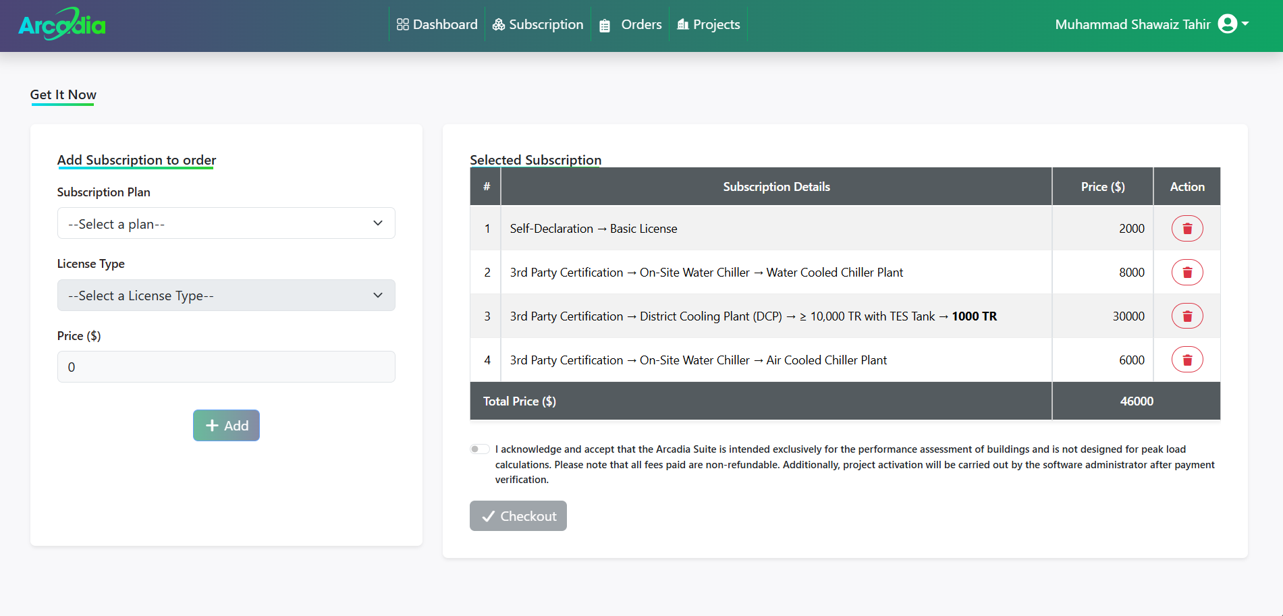This screenshot has height=616, width=1283.
Task: Toggle the acknowledgement switch on
Action: click(480, 449)
